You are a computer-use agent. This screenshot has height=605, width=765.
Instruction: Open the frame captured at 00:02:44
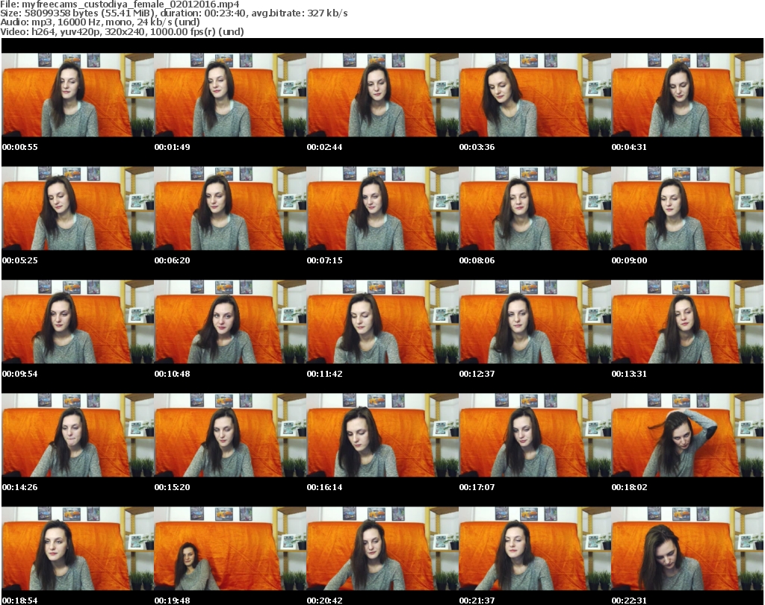[x=382, y=95]
